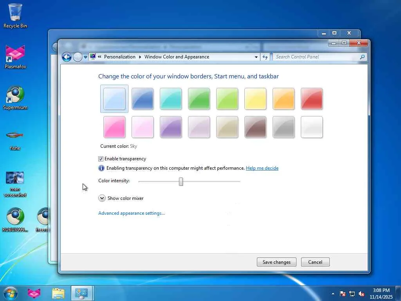
Task: Select the man screenshot desktop image
Action: 15,184
